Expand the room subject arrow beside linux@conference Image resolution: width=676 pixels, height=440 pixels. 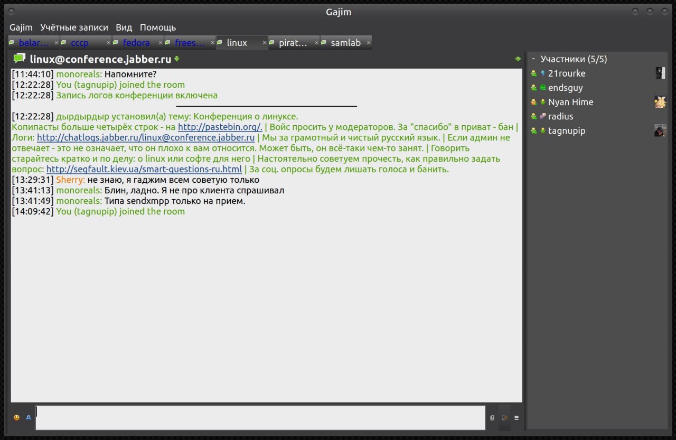[177, 59]
